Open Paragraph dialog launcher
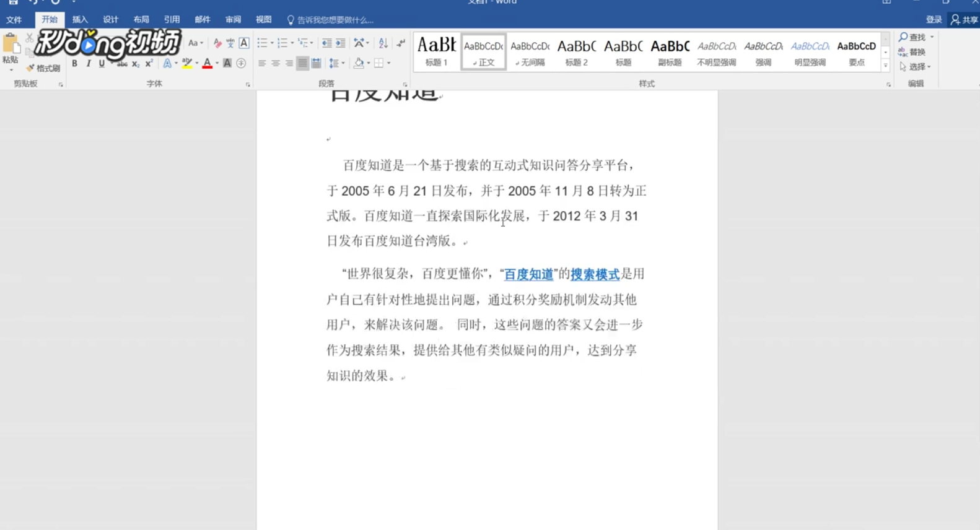This screenshot has height=530, width=980. point(405,85)
